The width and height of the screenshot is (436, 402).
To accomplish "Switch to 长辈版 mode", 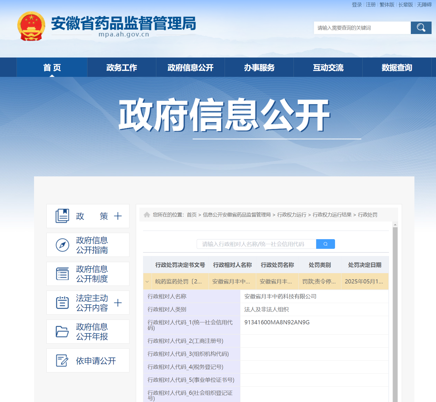I will point(406,5).
